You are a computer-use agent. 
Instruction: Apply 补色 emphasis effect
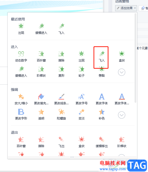[x=102, y=115]
